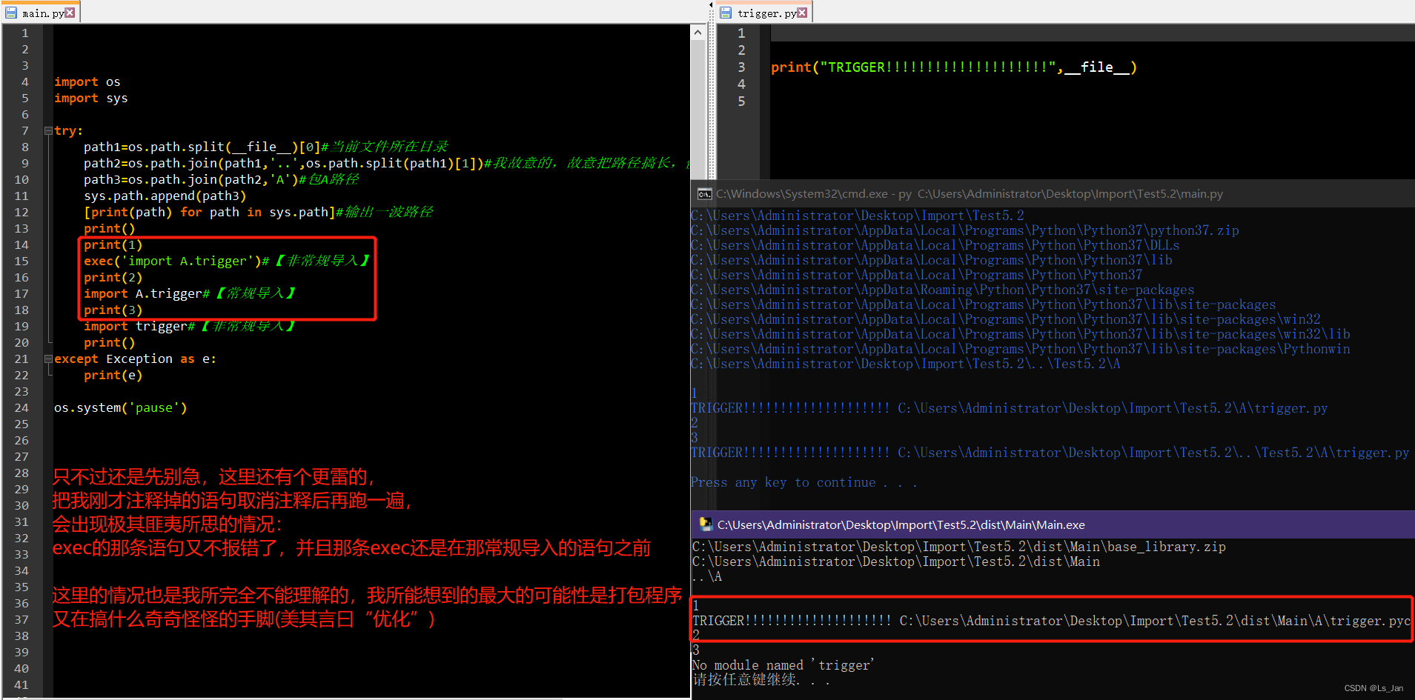This screenshot has width=1415, height=700.
Task: Switch to the trigger.py tab
Action: (x=767, y=12)
